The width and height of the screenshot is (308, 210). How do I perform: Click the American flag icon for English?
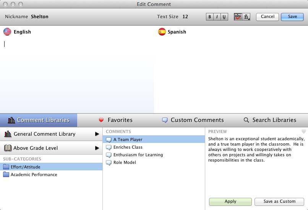(7, 32)
